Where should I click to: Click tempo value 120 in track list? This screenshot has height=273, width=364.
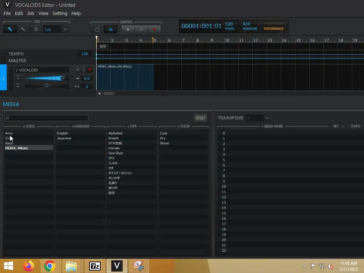coord(85,54)
